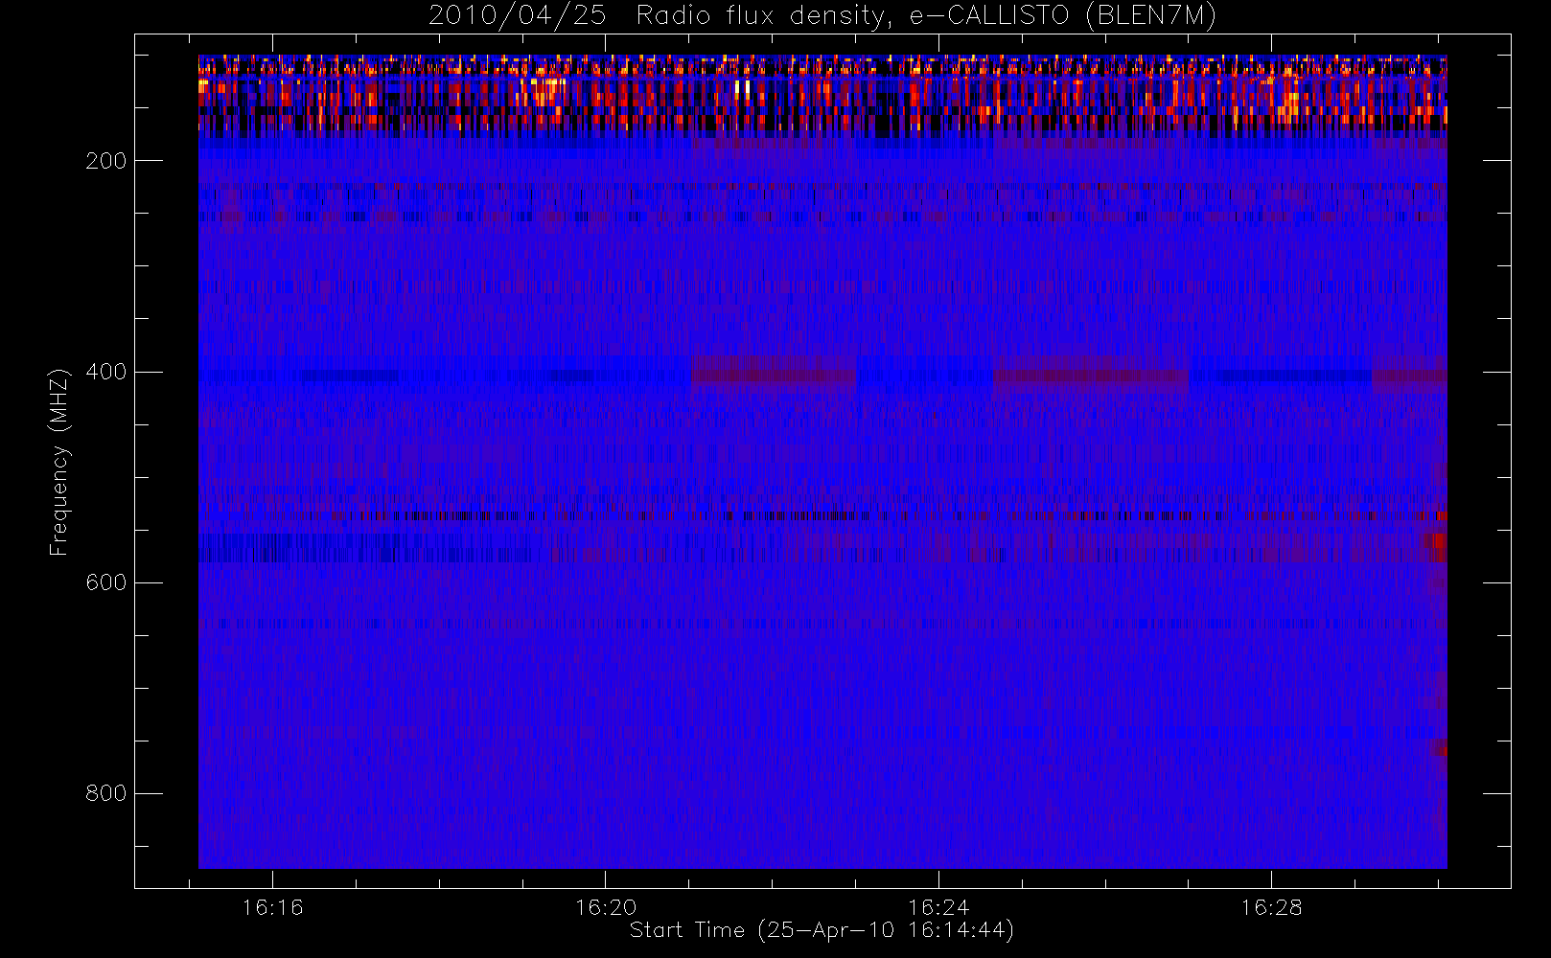This screenshot has height=958, width=1551.
Task: Click the 200 frequency tick label
Action: pos(106,161)
